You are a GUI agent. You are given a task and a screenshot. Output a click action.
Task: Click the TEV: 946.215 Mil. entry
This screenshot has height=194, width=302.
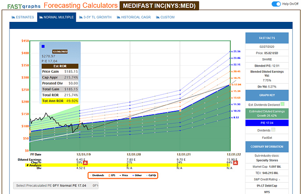267,173
